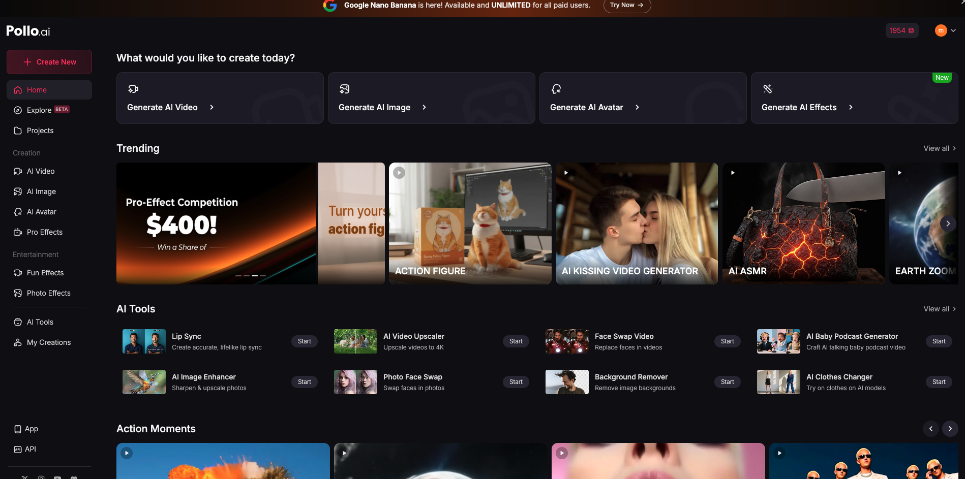
Task: Click the Generate AI Image card icon
Action: (345, 89)
